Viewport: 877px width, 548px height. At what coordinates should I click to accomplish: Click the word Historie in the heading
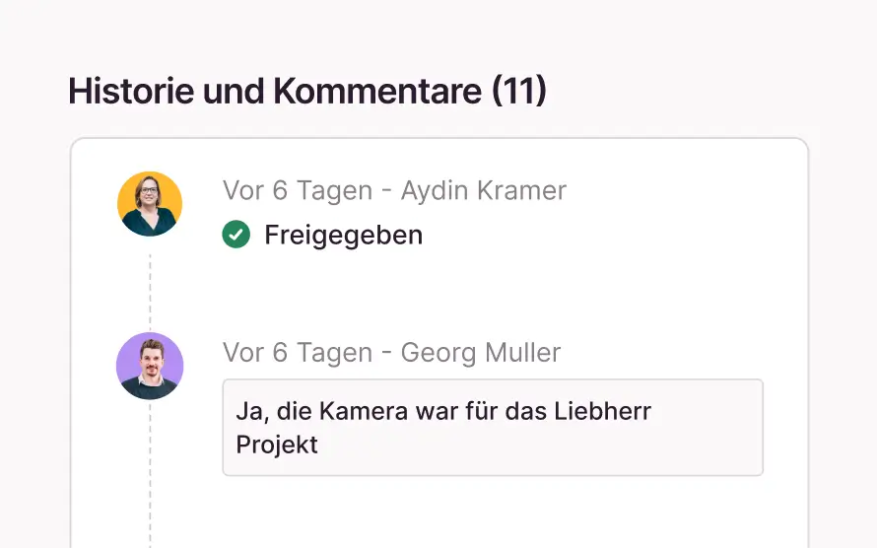pyautogui.click(x=130, y=92)
